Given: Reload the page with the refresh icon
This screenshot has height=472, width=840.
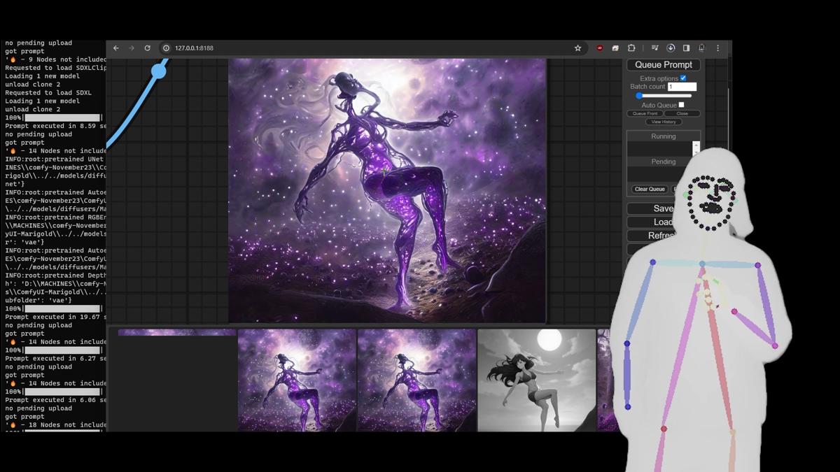Looking at the screenshot, I should click(147, 48).
